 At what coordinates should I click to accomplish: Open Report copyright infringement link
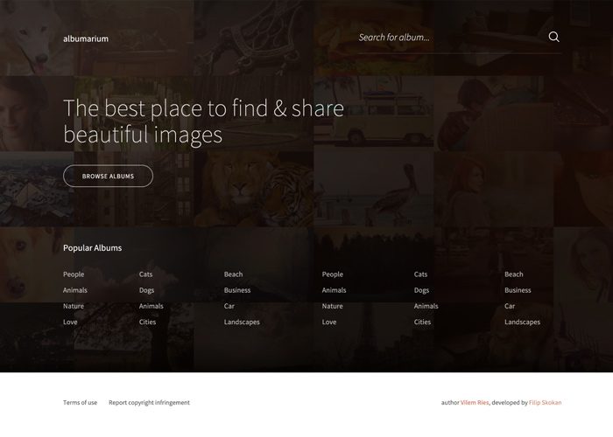(x=150, y=402)
